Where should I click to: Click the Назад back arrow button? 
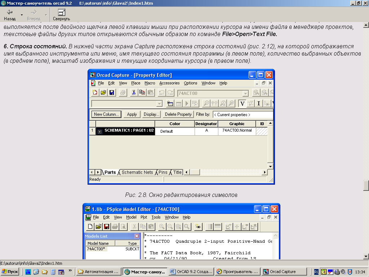[10, 15]
